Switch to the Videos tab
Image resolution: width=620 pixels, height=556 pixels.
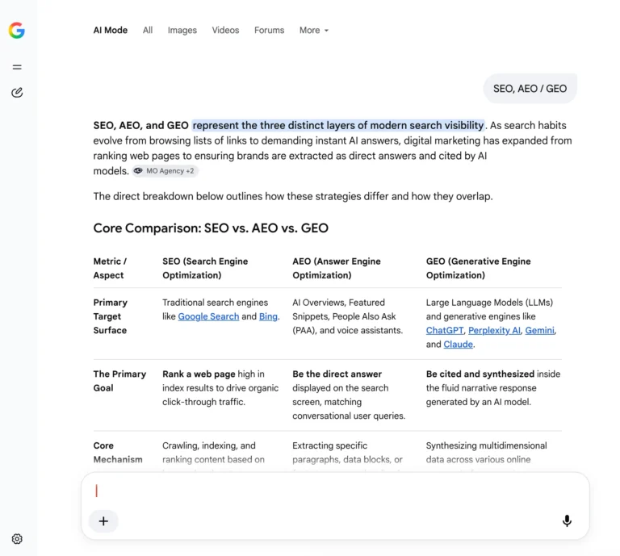pyautogui.click(x=225, y=31)
